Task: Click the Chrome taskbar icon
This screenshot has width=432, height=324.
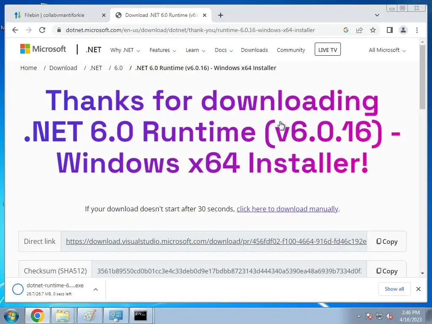Action: coord(37,316)
